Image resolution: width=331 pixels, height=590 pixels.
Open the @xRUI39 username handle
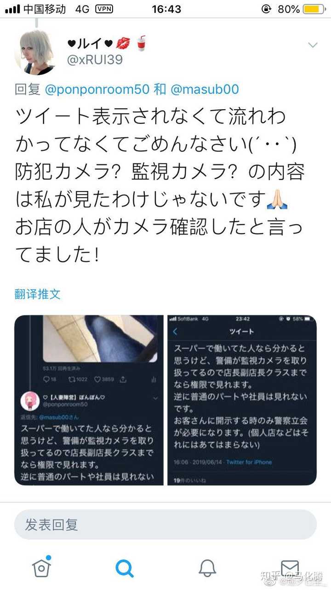pyautogui.click(x=95, y=60)
